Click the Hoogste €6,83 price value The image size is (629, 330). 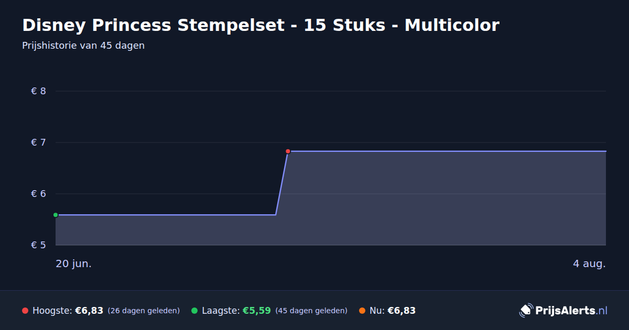[89, 311]
